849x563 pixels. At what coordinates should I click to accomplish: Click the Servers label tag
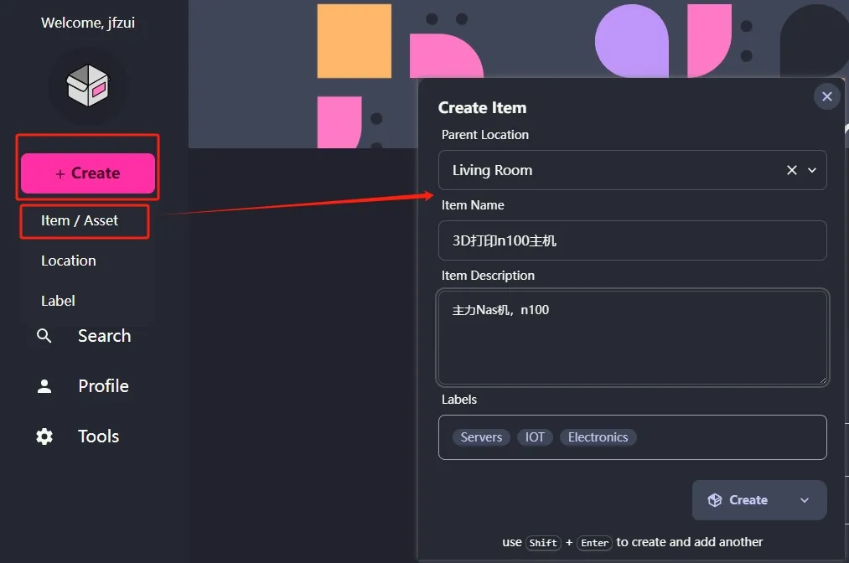[x=481, y=437]
